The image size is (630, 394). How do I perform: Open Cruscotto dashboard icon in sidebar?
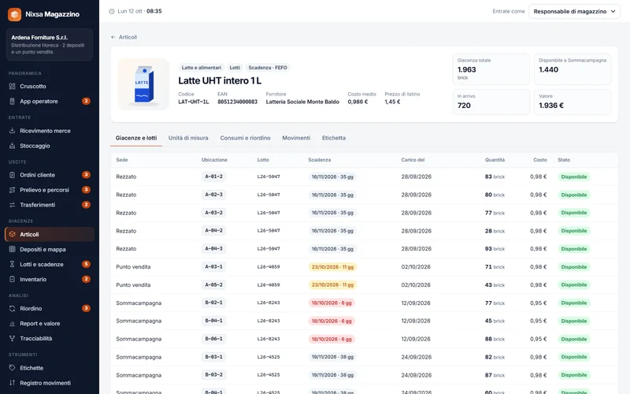point(12,87)
